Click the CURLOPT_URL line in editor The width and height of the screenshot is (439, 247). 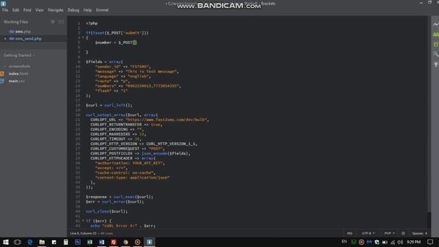click(x=150, y=119)
